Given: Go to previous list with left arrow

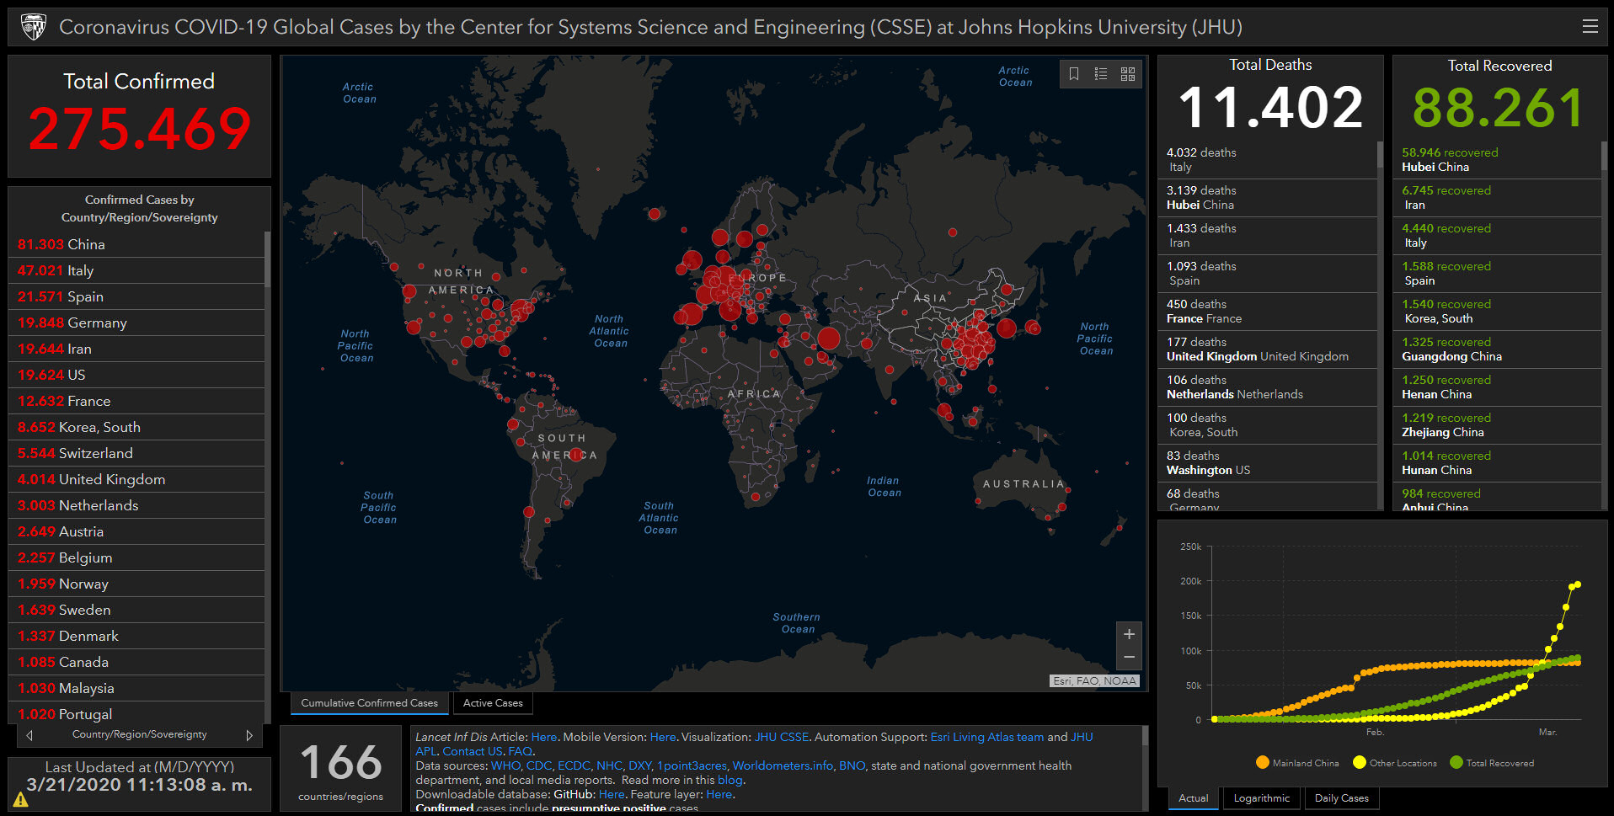Looking at the screenshot, I should [x=29, y=735].
